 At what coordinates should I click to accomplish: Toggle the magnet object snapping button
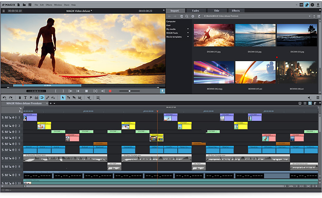42,98
